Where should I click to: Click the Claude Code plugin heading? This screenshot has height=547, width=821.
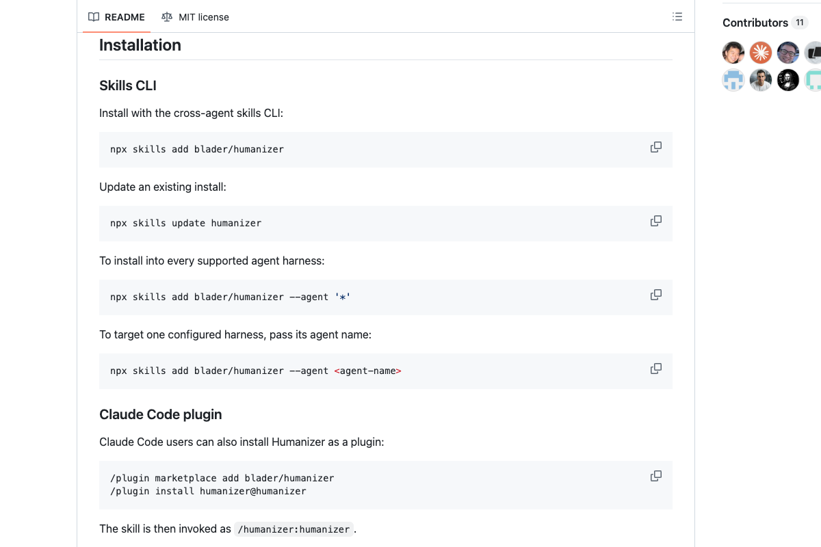[161, 414]
